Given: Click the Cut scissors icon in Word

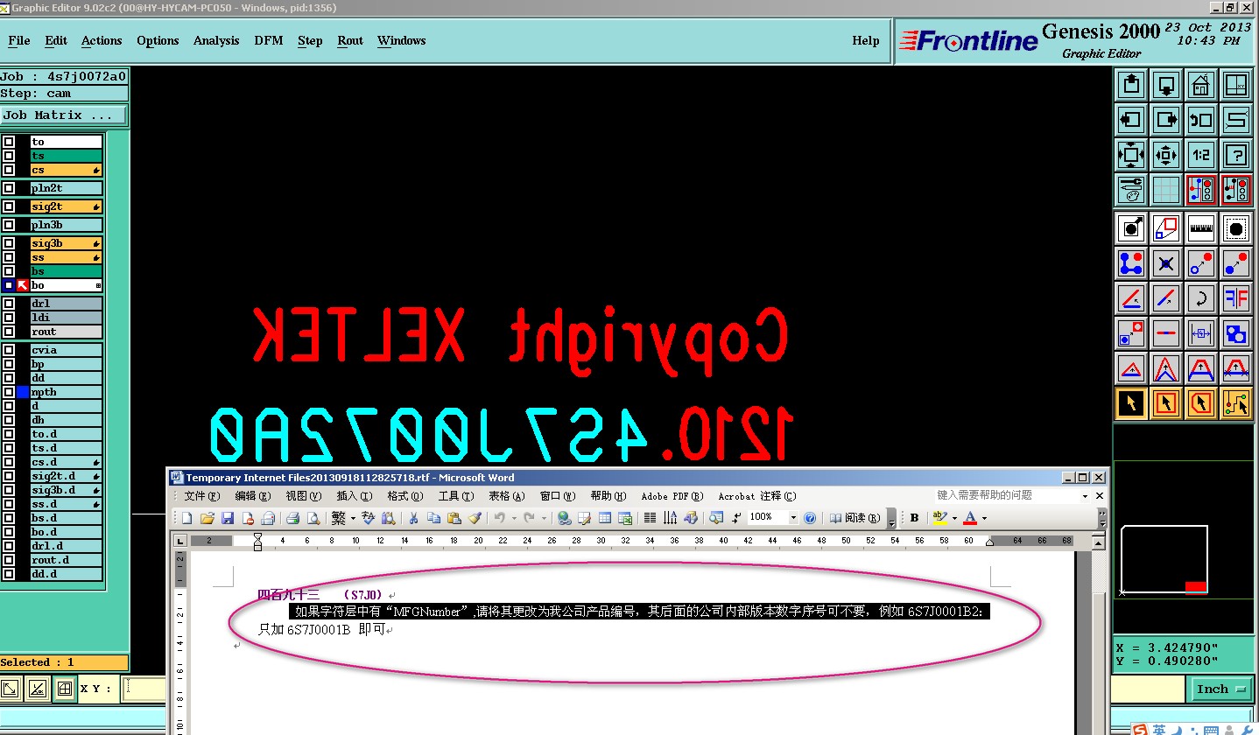Looking at the screenshot, I should (413, 518).
